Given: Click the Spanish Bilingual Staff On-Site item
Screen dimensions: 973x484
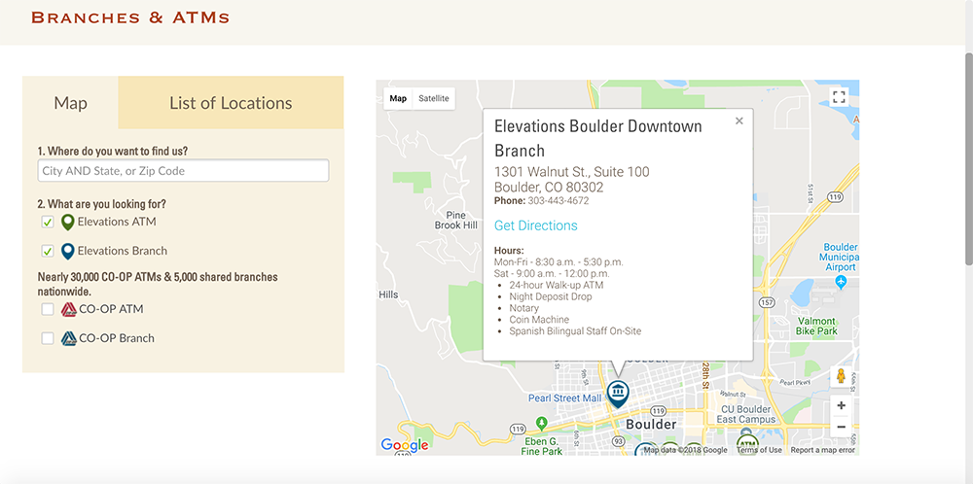Looking at the screenshot, I should click(x=575, y=331).
